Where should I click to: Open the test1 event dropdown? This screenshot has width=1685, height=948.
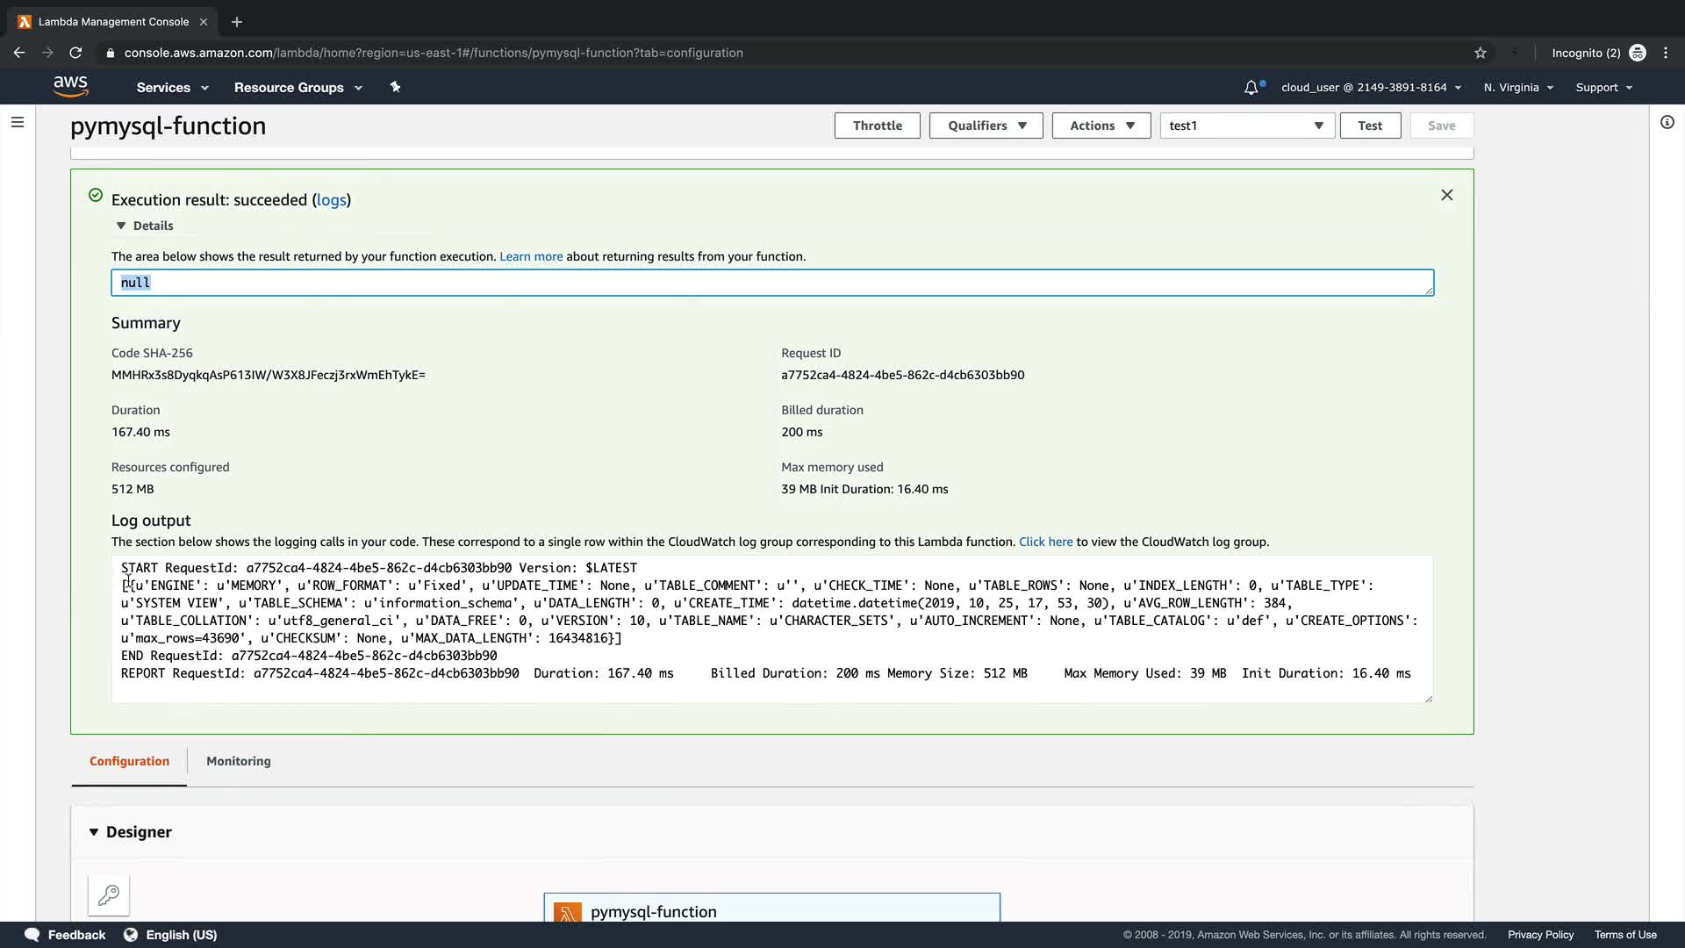[1246, 126]
